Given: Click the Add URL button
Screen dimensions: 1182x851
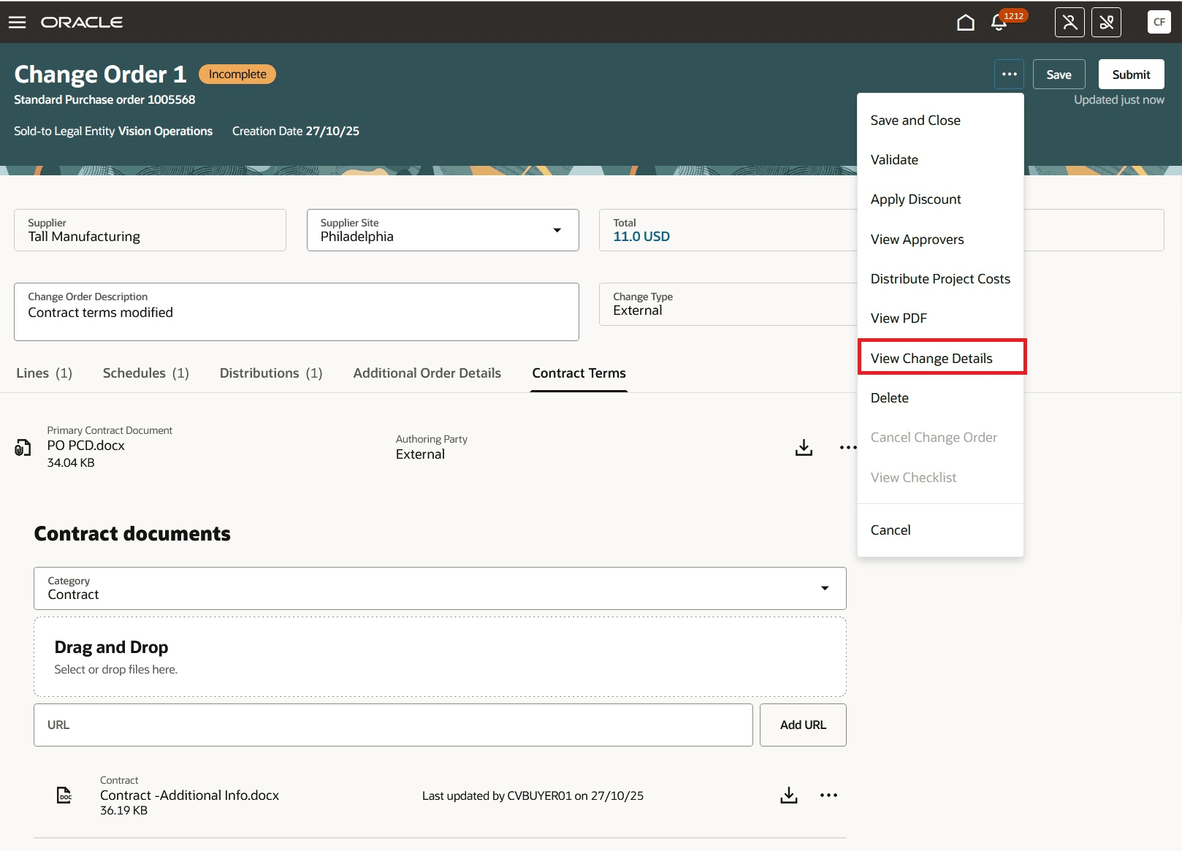Looking at the screenshot, I should point(802,725).
